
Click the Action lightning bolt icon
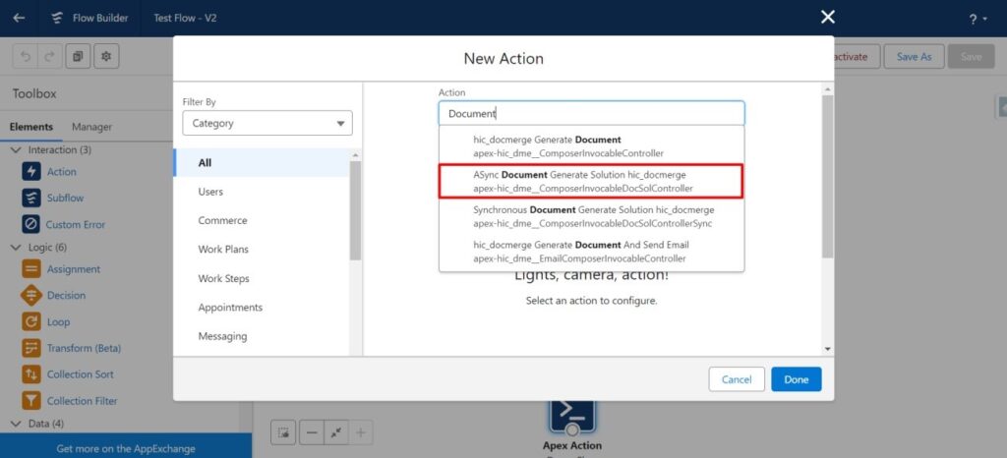(30, 172)
